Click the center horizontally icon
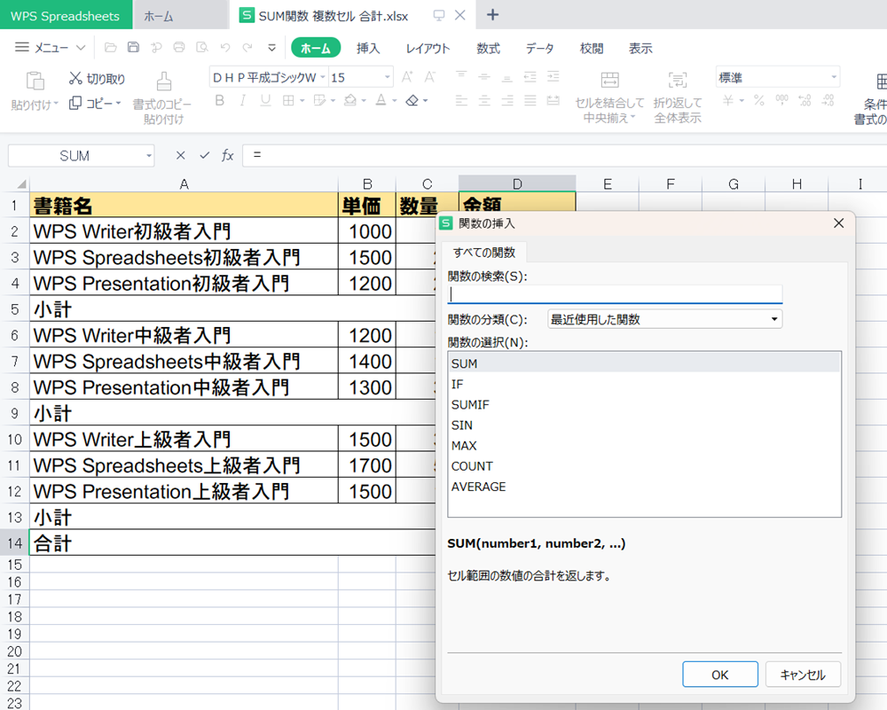 [x=484, y=101]
